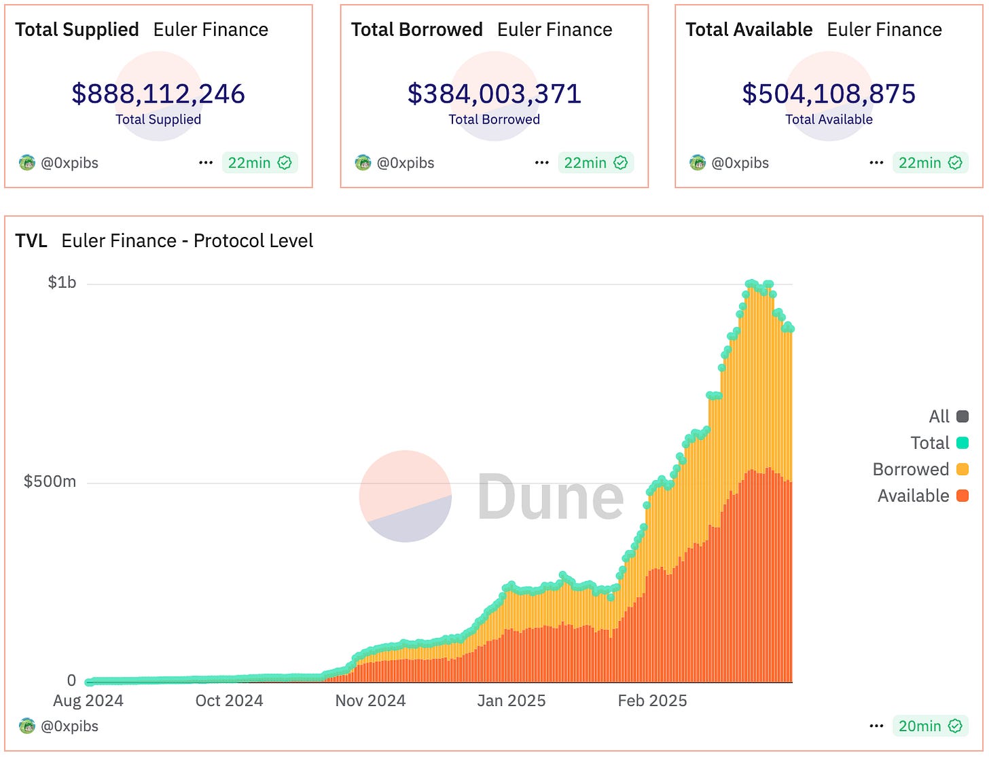This screenshot has height=757, width=989.
Task: Click the Aug 2024 x-axis label
Action: pyautogui.click(x=88, y=701)
